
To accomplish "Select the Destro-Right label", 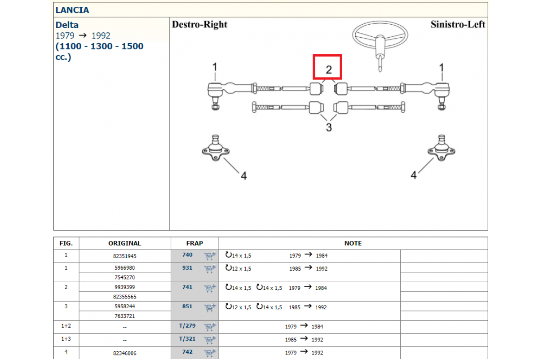I will pos(200,24).
